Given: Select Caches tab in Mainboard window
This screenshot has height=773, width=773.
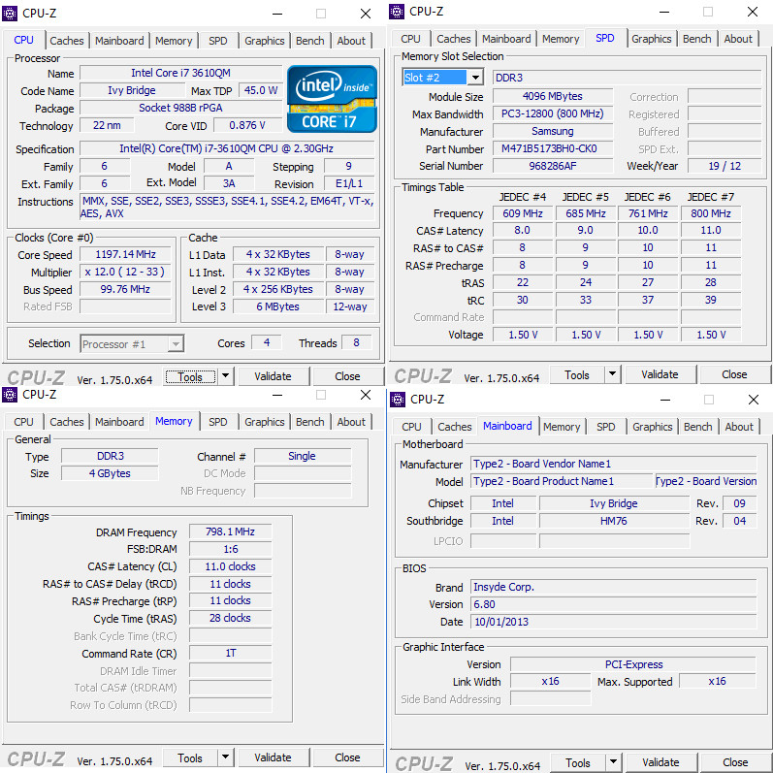Looking at the screenshot, I should click(455, 427).
